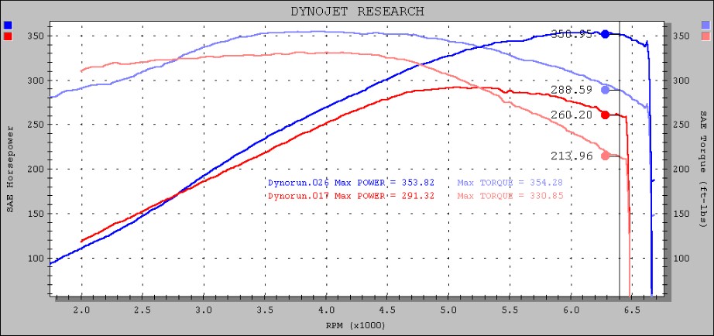714x336 pixels.
Task: Click the red horsepower legend square
Action: pos(8,36)
